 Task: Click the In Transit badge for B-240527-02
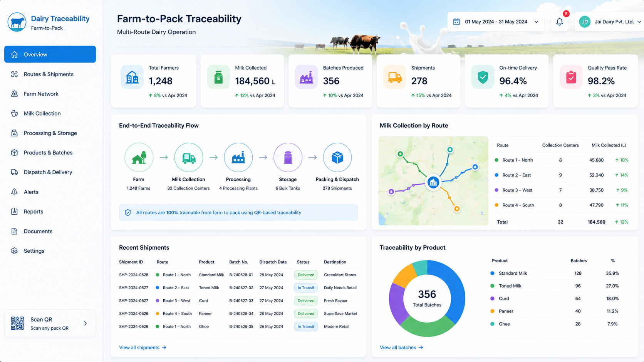coord(306,288)
